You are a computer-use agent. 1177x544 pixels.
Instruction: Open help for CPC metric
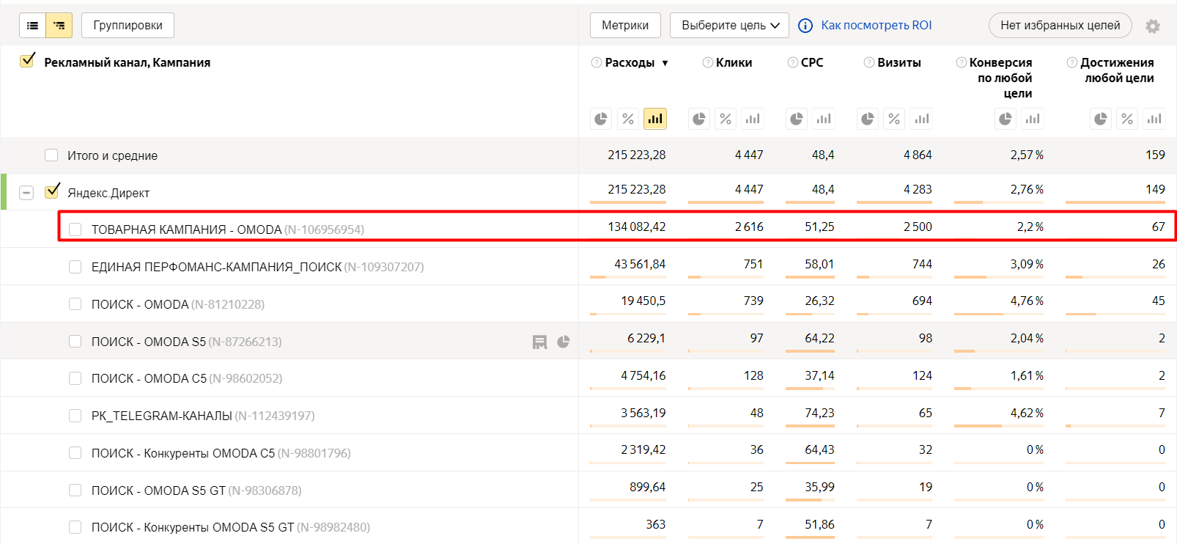tap(793, 62)
